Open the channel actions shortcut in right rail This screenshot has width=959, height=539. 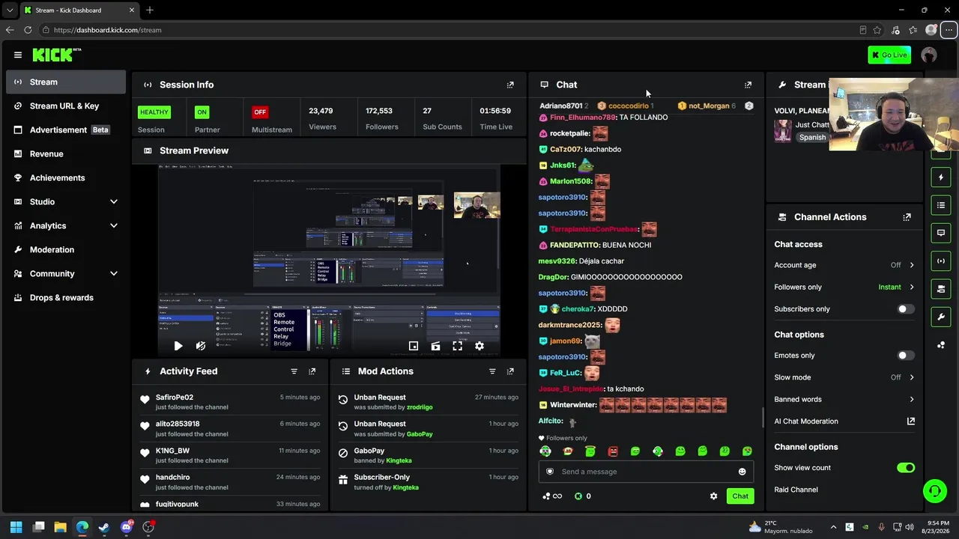click(941, 289)
